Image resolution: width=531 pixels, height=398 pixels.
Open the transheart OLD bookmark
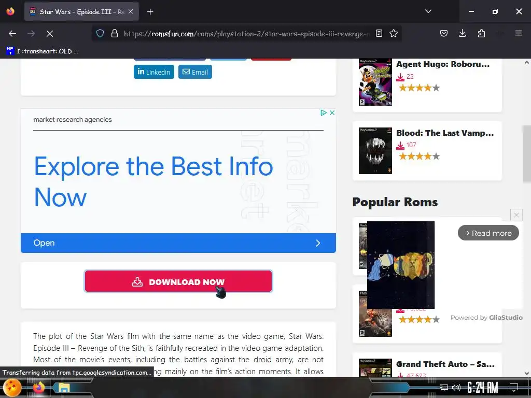(43, 51)
